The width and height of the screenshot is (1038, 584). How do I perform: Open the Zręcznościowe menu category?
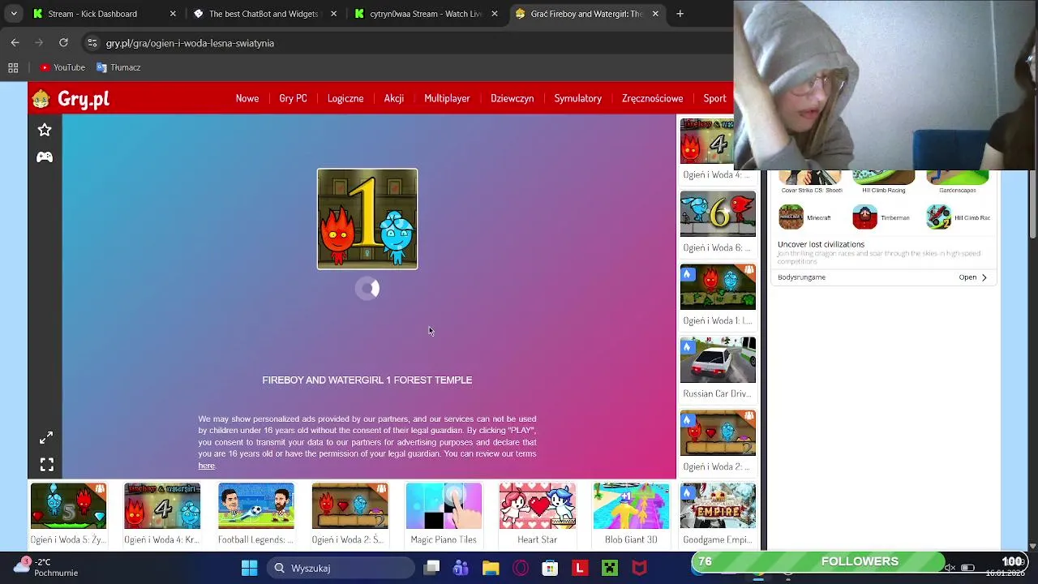pos(652,98)
